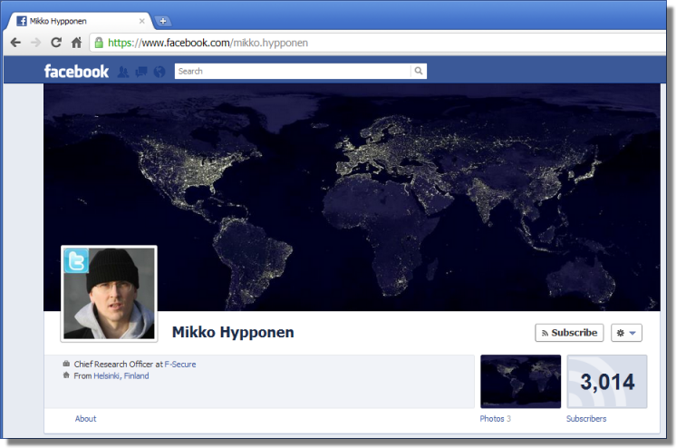Click the house hometown icon
676x448 pixels.
pos(66,375)
